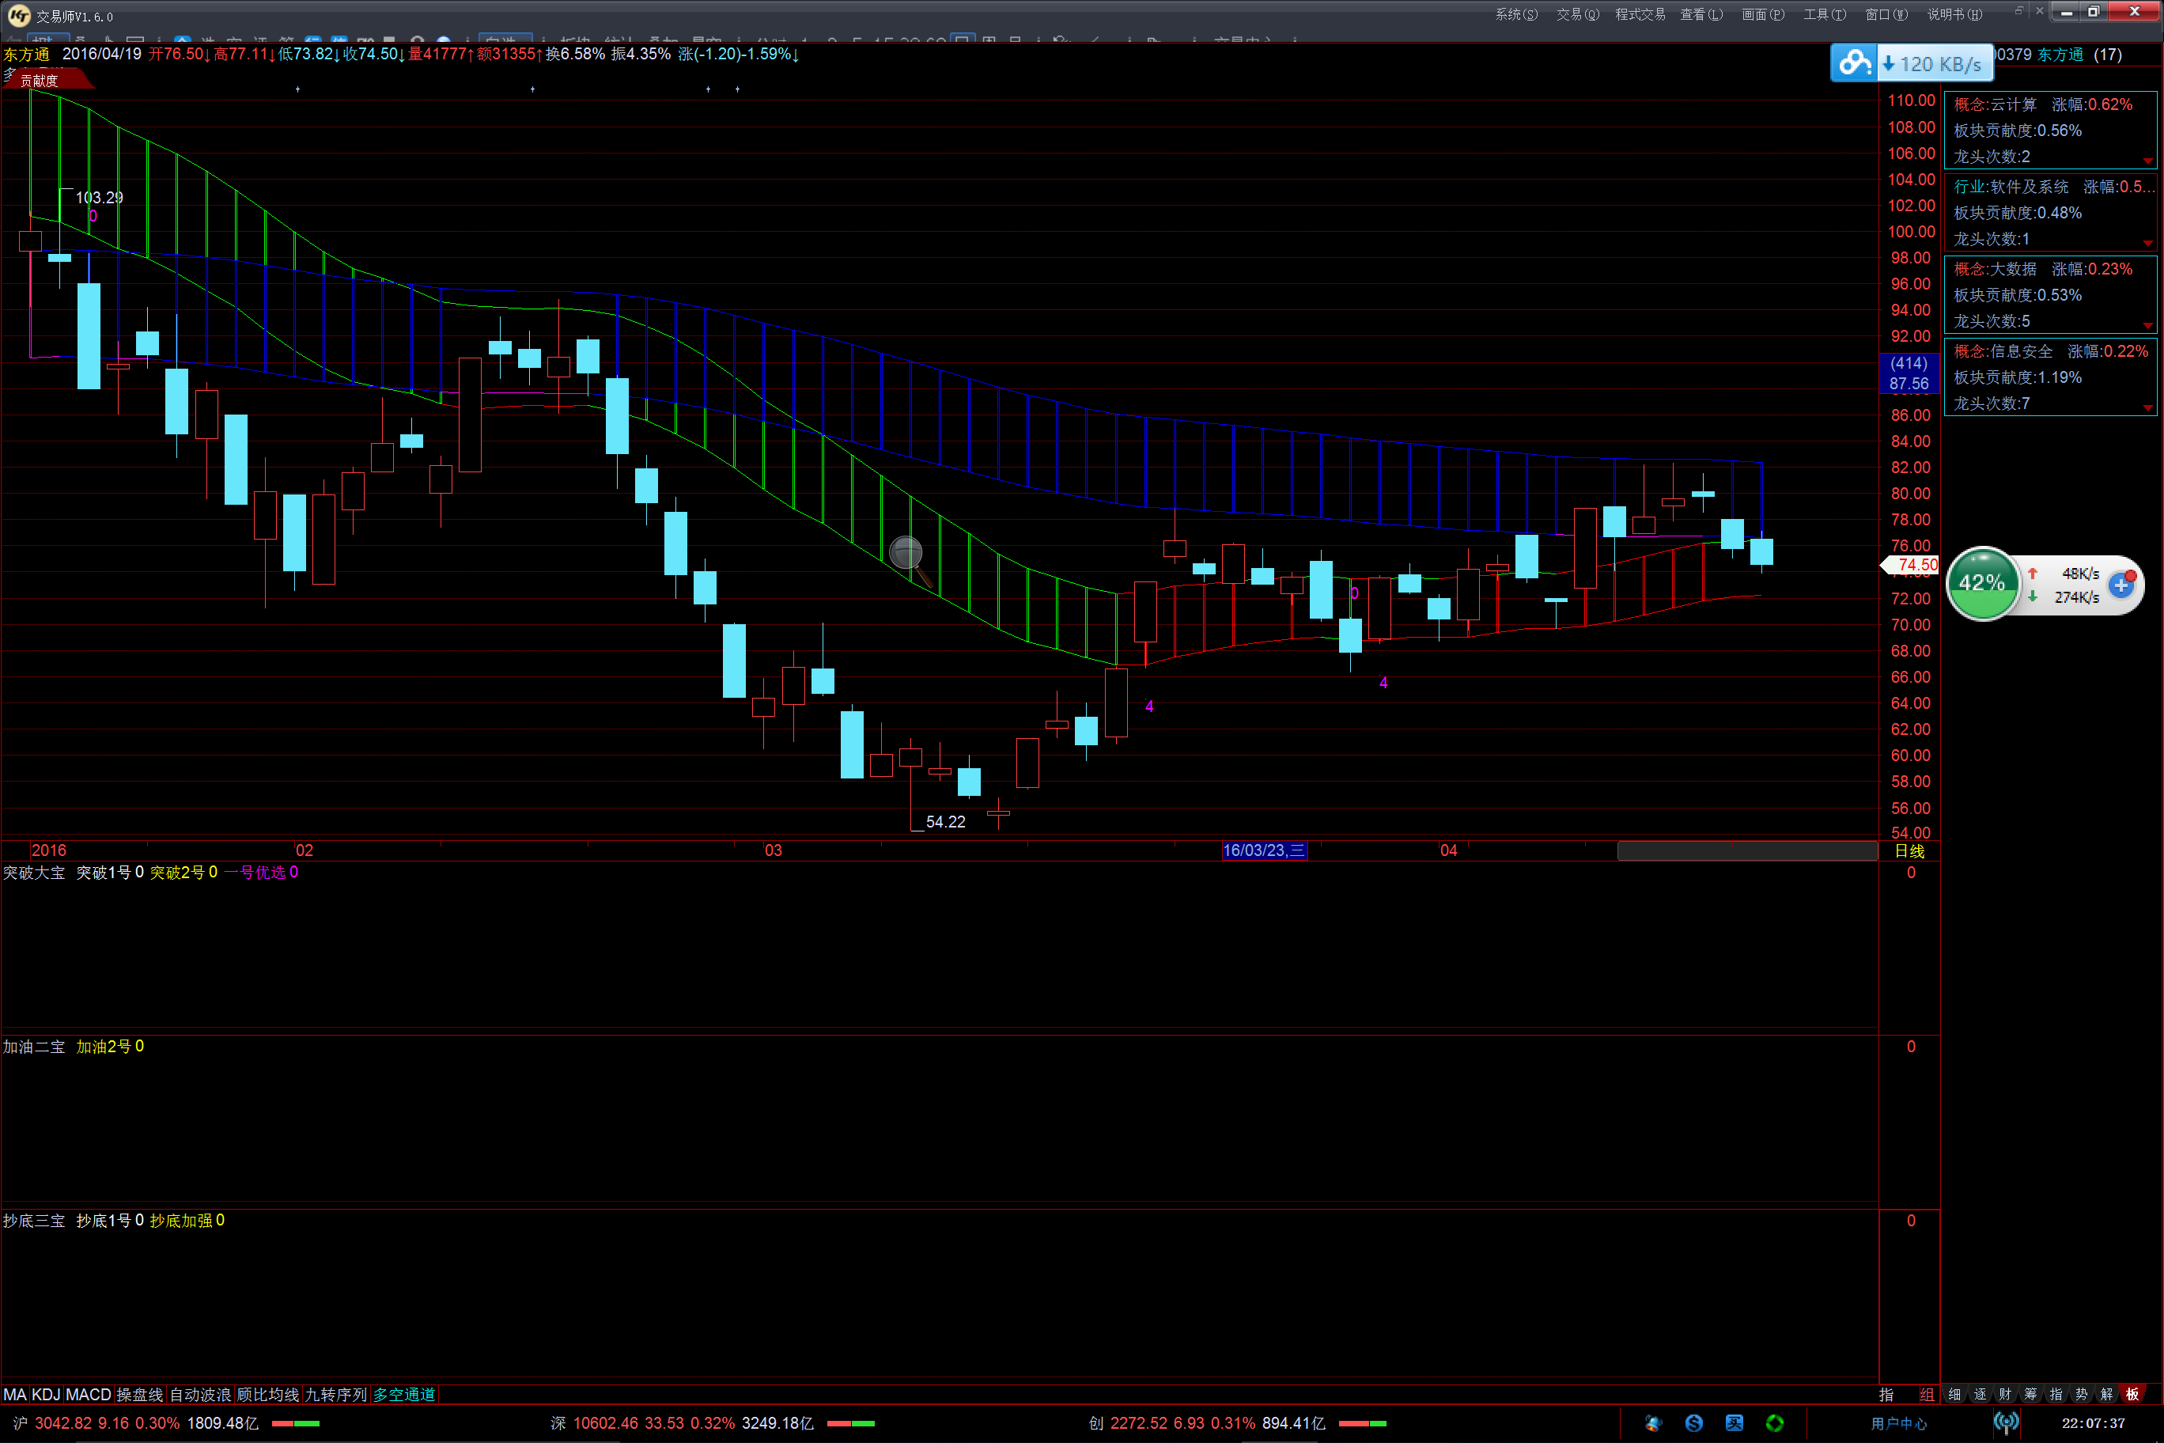The height and width of the screenshot is (1443, 2164).
Task: Click the blue cloud download icon
Action: click(x=1854, y=63)
